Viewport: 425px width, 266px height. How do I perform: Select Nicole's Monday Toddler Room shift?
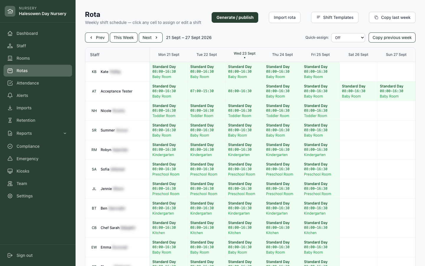pyautogui.click(x=169, y=111)
